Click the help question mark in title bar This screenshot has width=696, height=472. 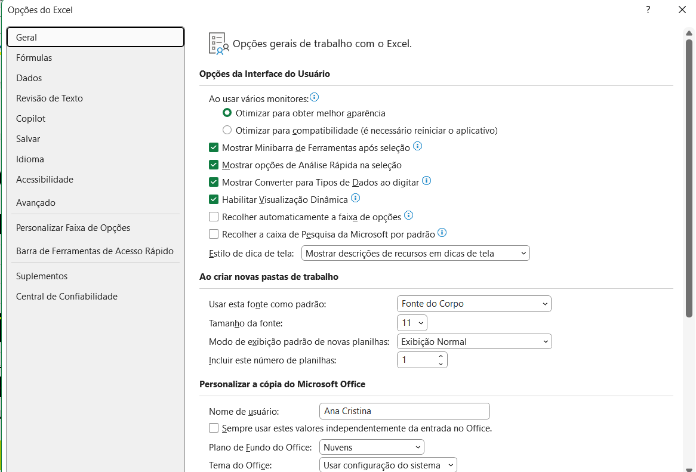coord(648,10)
